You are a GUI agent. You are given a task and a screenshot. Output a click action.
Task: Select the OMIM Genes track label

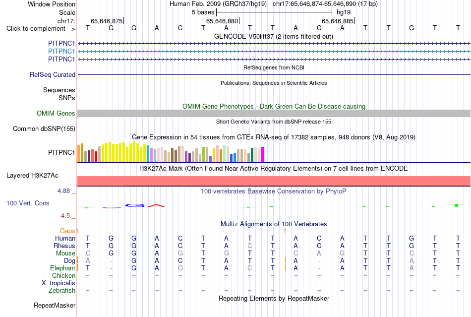pyautogui.click(x=56, y=113)
